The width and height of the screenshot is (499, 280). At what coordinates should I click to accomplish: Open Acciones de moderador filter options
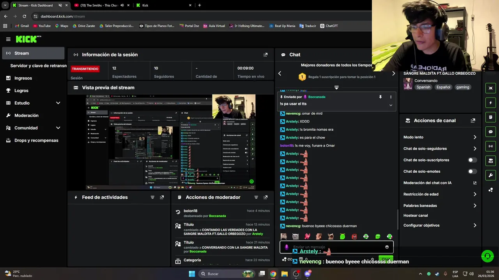click(256, 198)
